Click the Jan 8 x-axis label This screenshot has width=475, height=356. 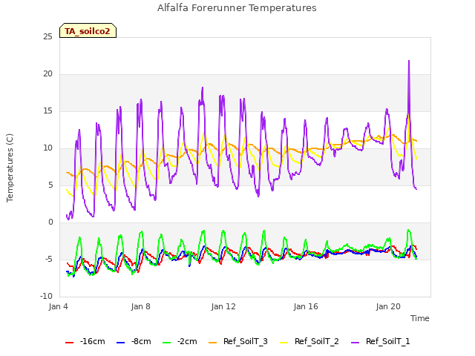140,306
